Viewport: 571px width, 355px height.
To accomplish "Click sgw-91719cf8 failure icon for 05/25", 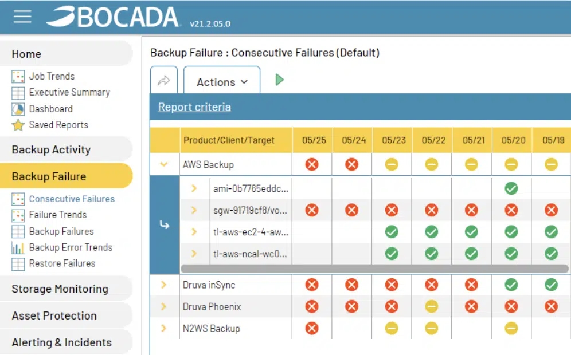I will click(312, 210).
